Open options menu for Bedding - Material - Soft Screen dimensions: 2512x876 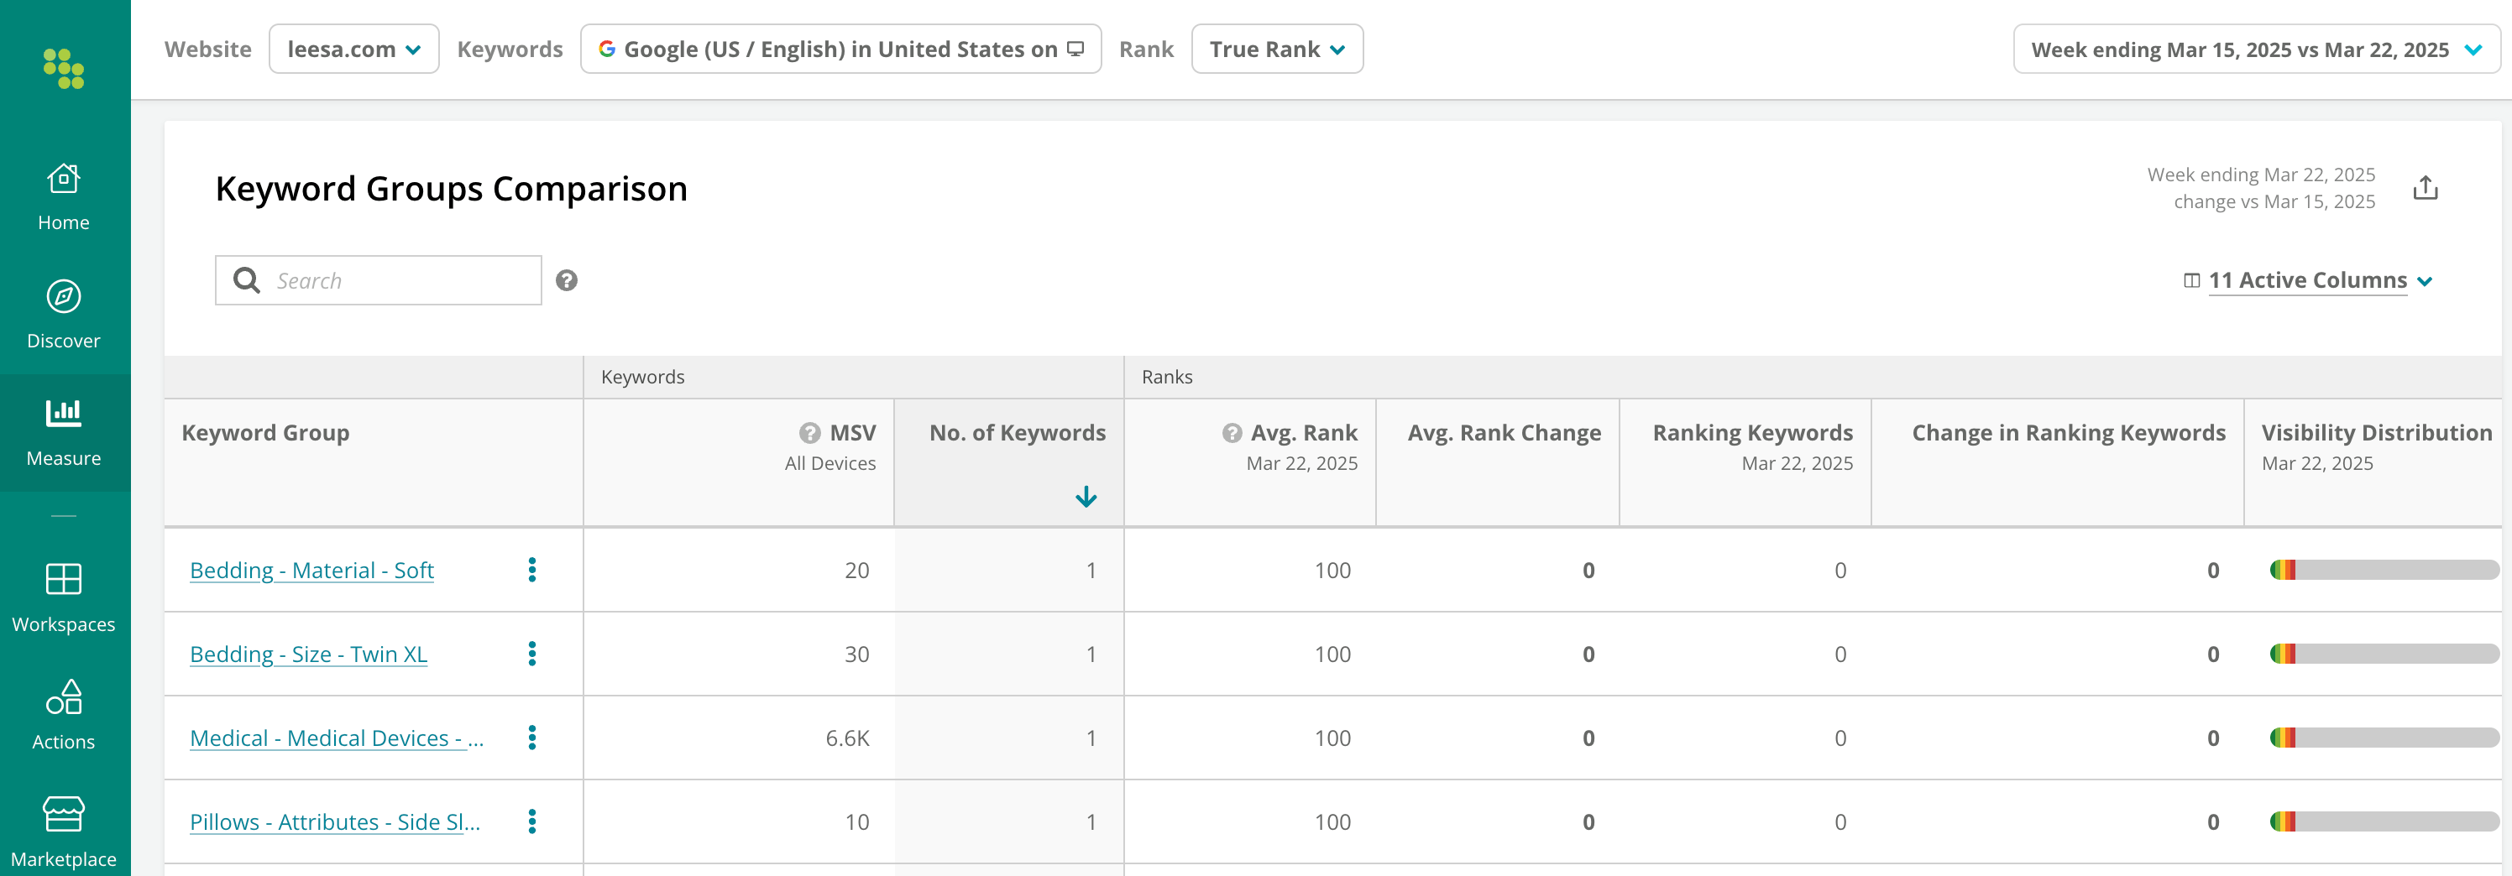(532, 570)
